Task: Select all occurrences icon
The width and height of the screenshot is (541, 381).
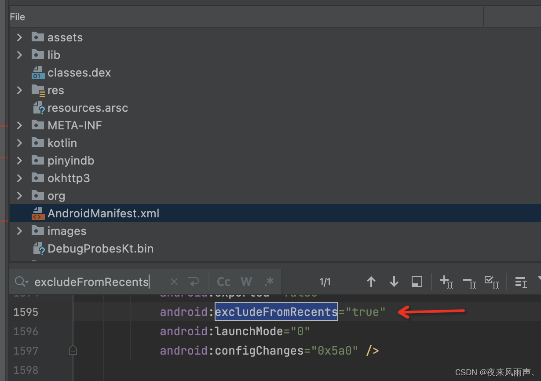Action: click(x=491, y=282)
